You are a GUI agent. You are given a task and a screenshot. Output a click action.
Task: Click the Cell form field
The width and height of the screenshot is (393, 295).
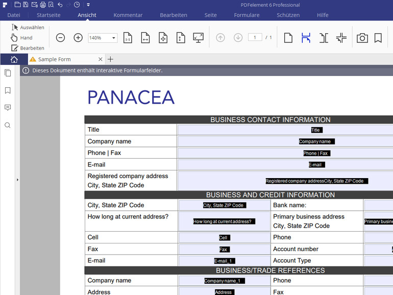click(x=225, y=237)
